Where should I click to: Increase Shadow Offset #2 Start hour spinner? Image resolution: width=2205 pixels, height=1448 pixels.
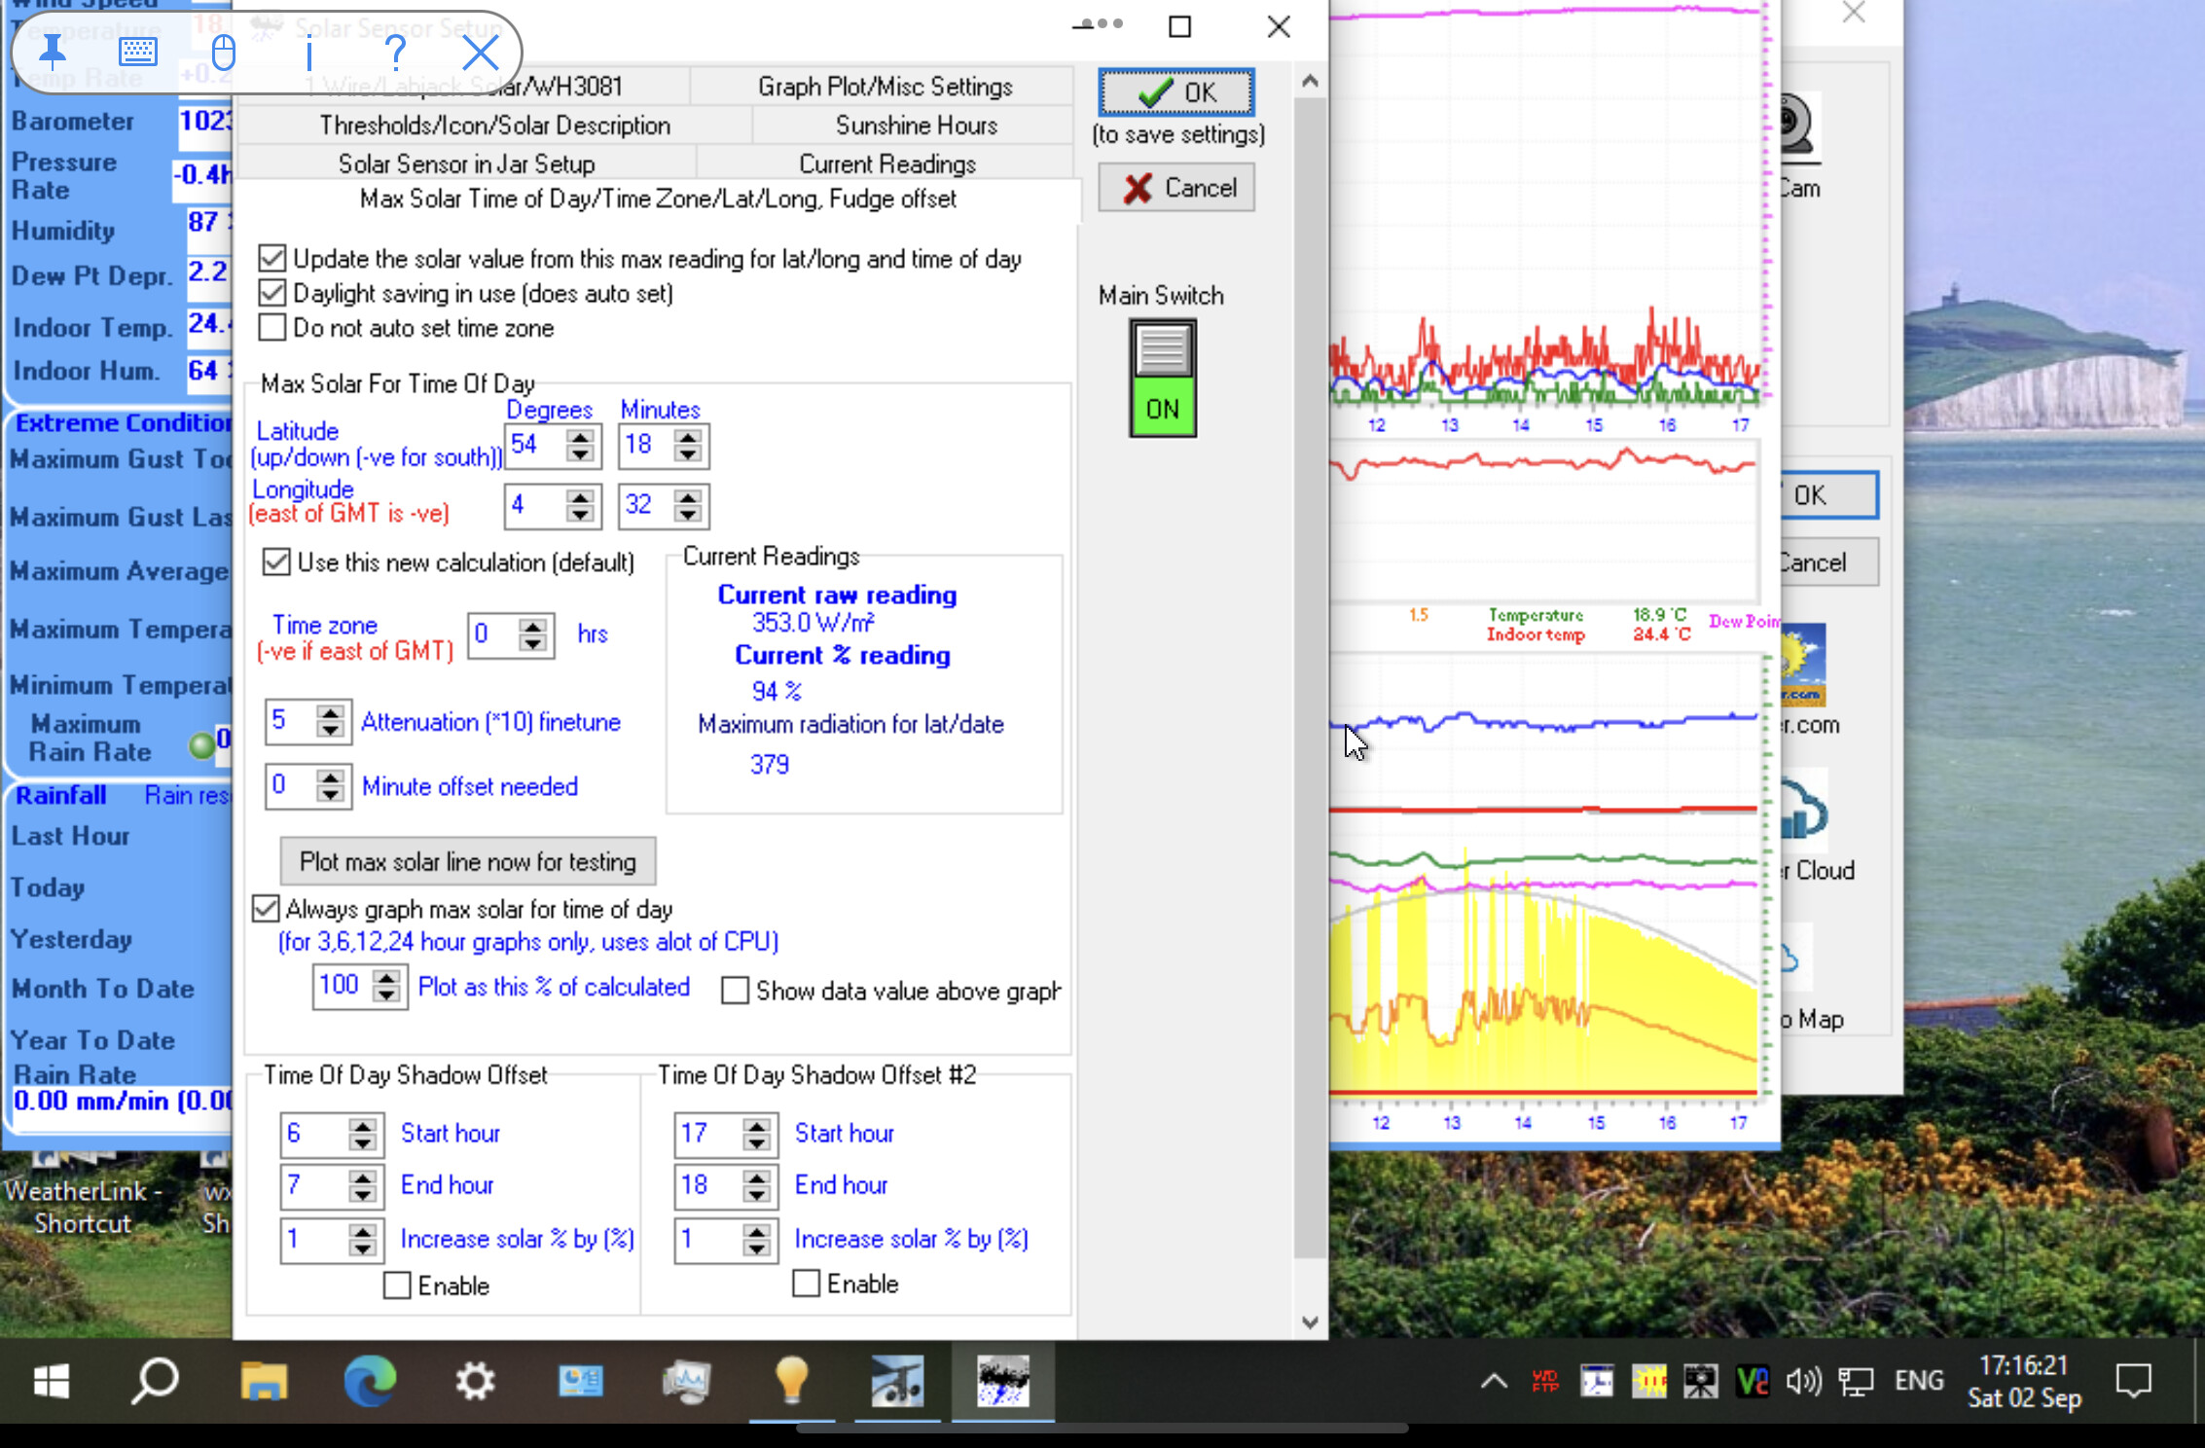coord(756,1125)
